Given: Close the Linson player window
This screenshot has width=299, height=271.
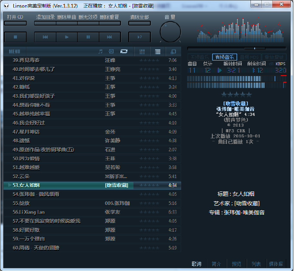Looking at the screenshot, I should click(282, 4).
